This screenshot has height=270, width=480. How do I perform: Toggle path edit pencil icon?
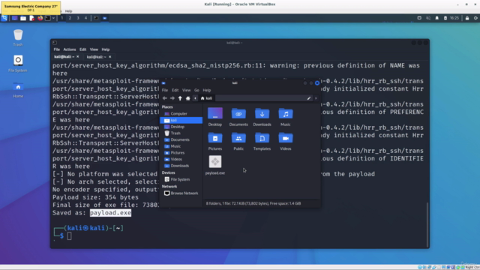point(308,98)
